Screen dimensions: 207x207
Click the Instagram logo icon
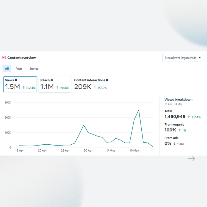pos(4,58)
